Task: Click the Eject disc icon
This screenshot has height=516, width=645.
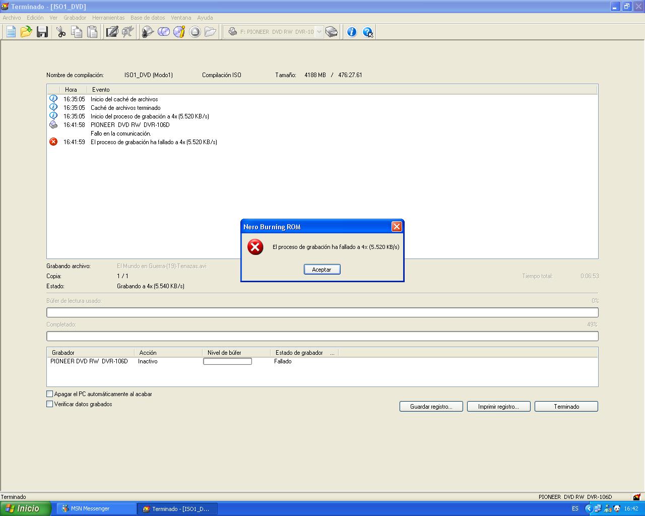Action: (195, 32)
